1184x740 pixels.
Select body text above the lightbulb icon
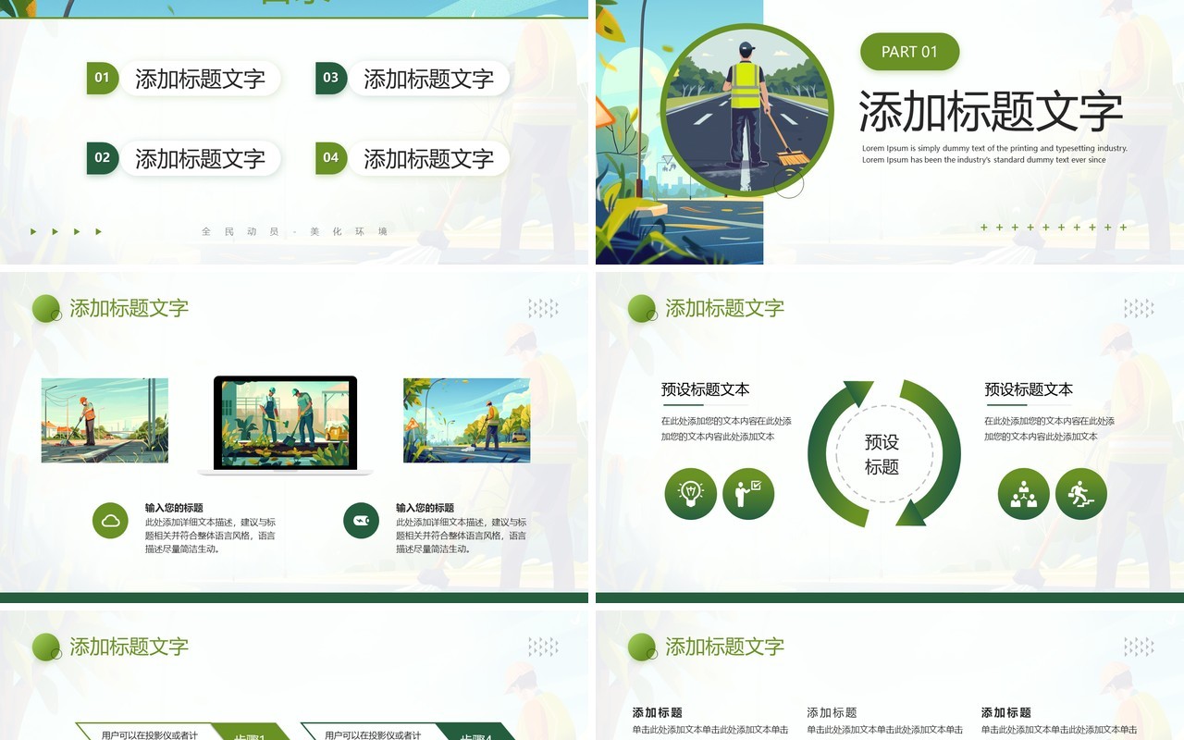pos(726,428)
